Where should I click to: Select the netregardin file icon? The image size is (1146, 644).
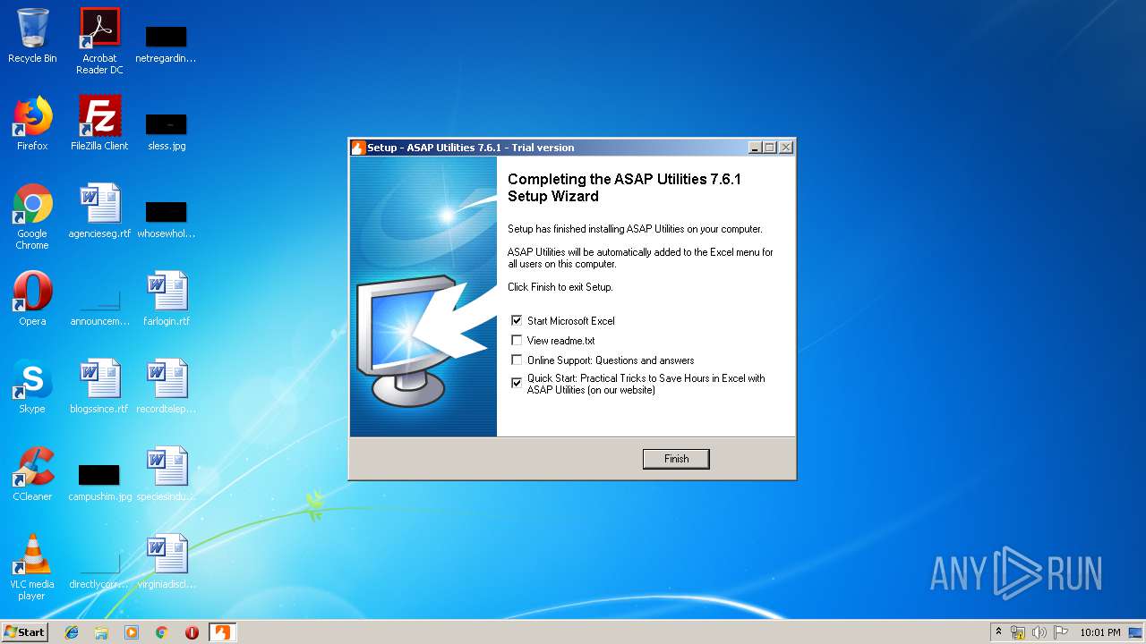tap(166, 44)
